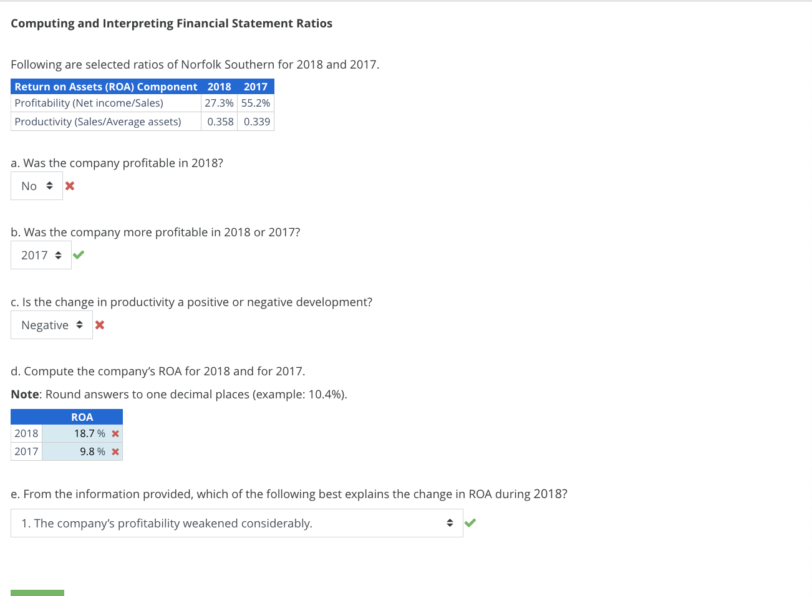This screenshot has width=812, height=596.
Task: Click the 2018 ROA input field
Action: pos(81,433)
